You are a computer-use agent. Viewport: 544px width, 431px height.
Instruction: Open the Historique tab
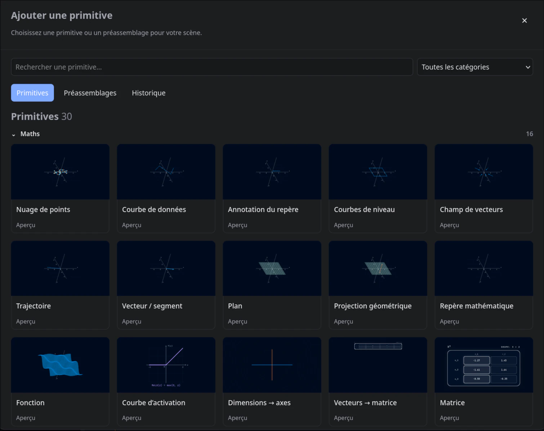coord(149,93)
